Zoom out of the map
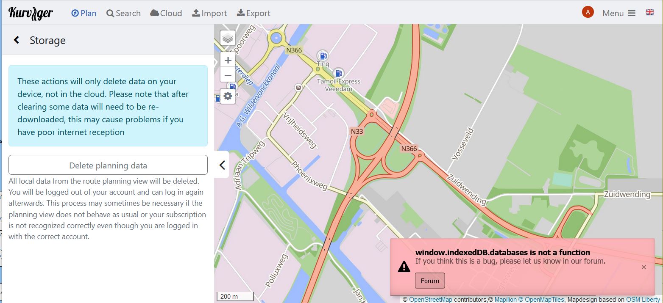Image resolution: width=663 pixels, height=303 pixels. [228, 75]
